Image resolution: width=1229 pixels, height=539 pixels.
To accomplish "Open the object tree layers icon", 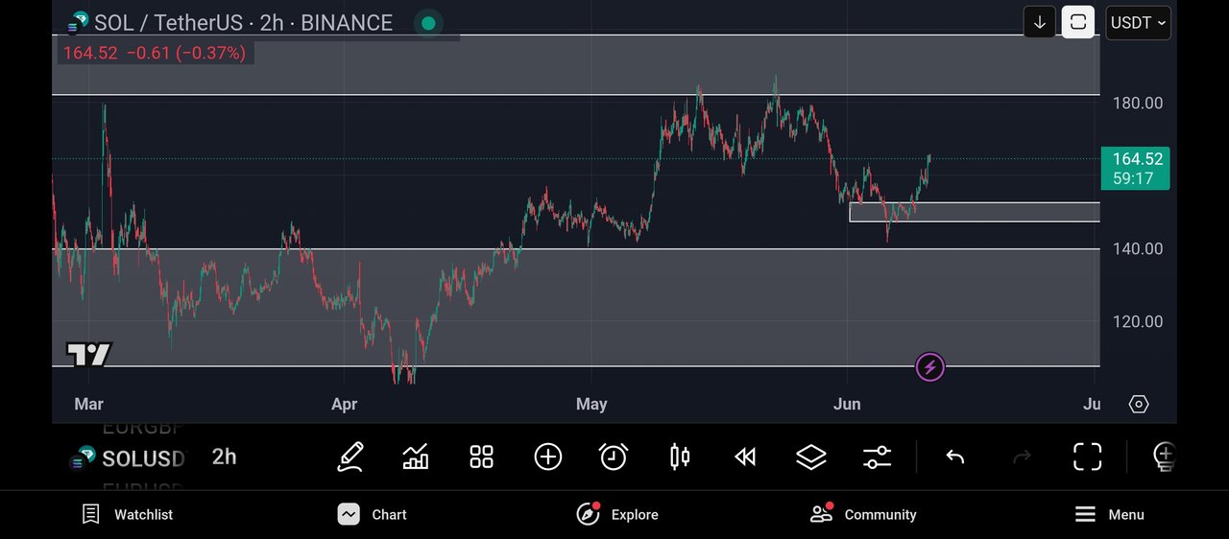I will coord(811,457).
